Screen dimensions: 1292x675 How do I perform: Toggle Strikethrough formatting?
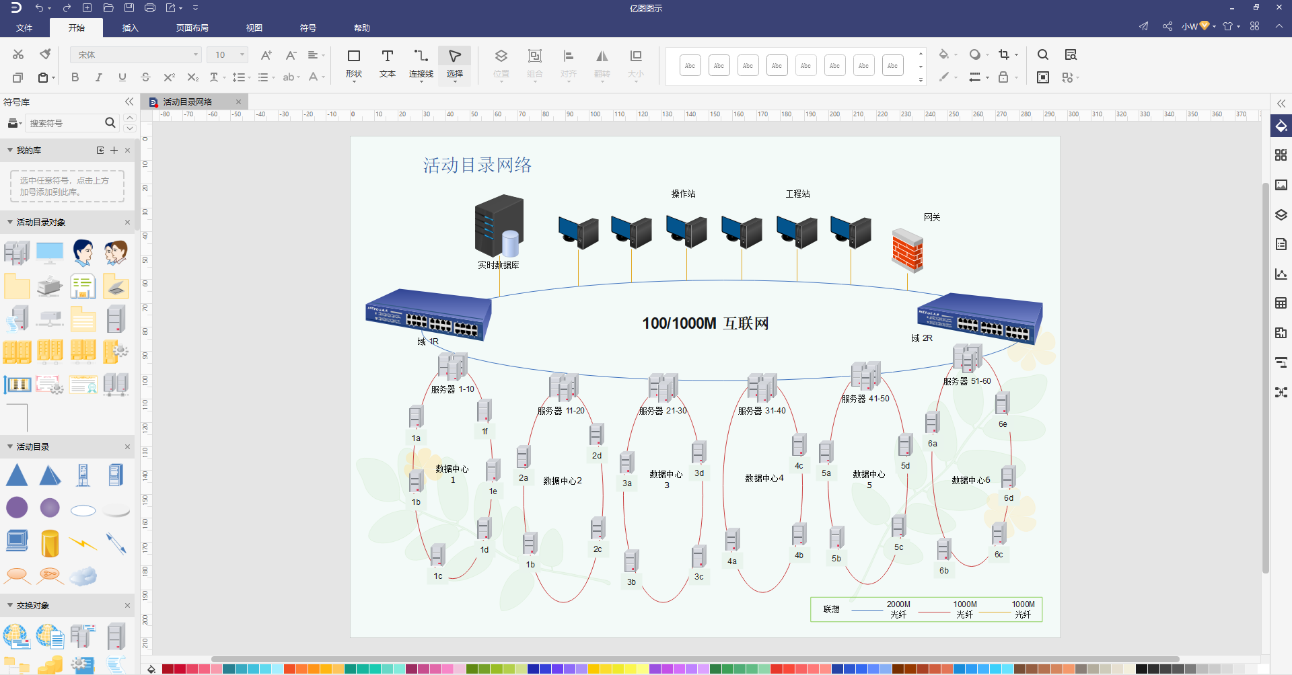tap(145, 77)
